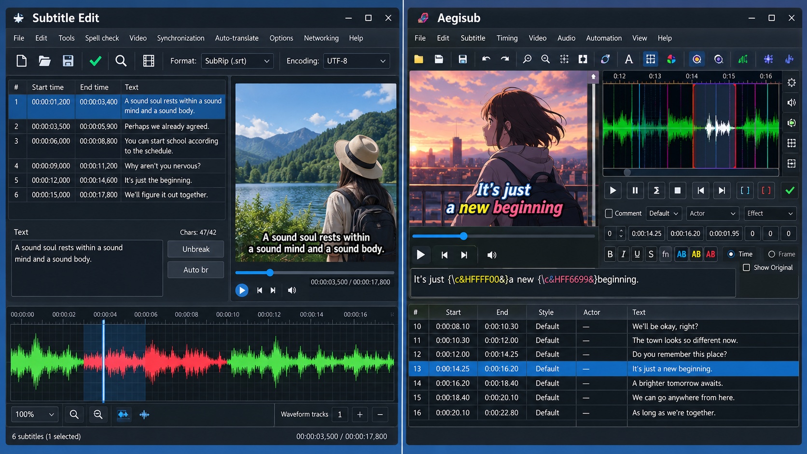Click the yellow Open folder icon in Aegisub

[x=418, y=59]
